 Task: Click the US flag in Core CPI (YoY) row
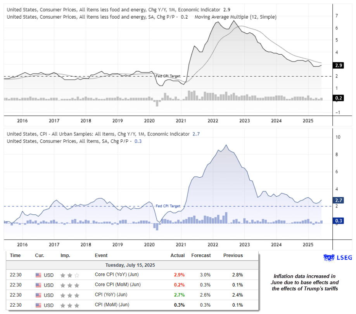click(x=38, y=275)
